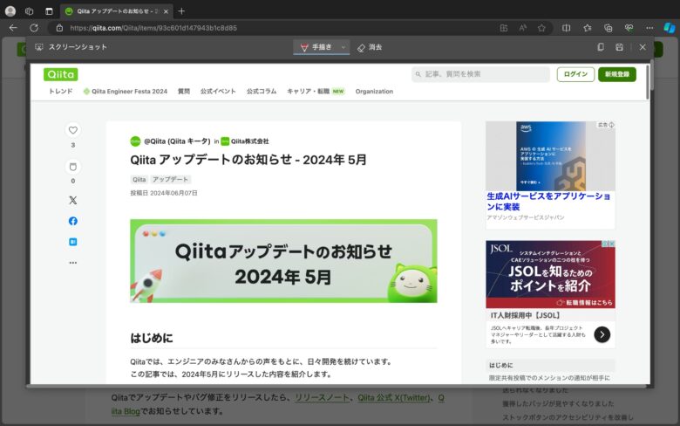View site information lock icon
Image resolution: width=680 pixels, height=426 pixels.
[x=59, y=28]
